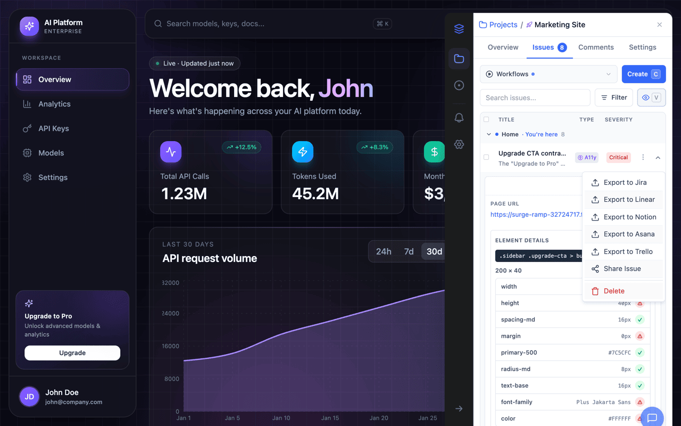
Task: Click the JD user avatar
Action: tap(30, 397)
